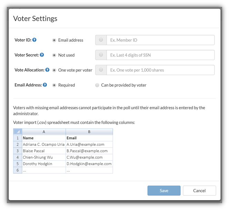Click column B header in sample spreadsheet
The image size is (229, 210).
coord(89,132)
